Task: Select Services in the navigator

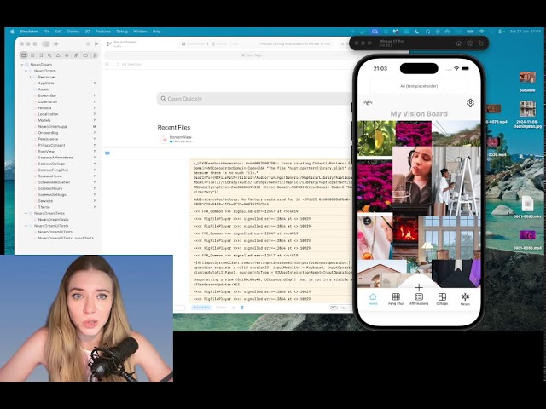Action: point(45,201)
